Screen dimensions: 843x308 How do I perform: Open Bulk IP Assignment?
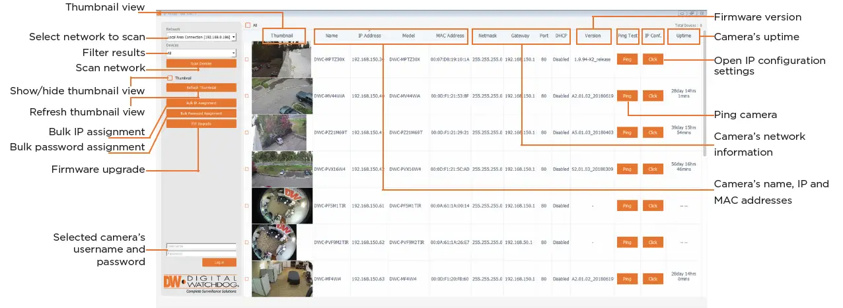click(x=201, y=103)
